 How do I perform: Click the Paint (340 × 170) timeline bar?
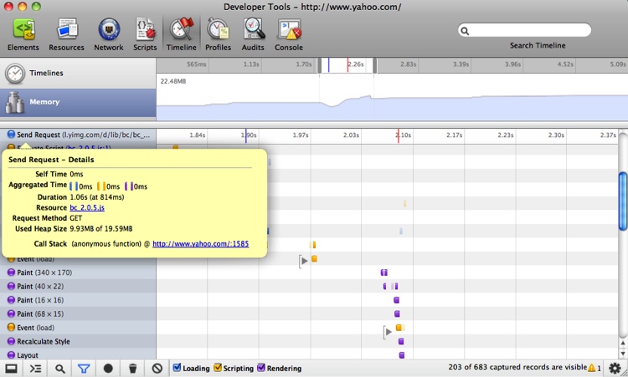pos(384,273)
